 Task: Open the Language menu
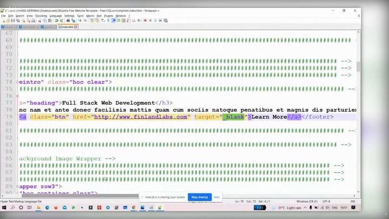pyautogui.click(x=55, y=16)
